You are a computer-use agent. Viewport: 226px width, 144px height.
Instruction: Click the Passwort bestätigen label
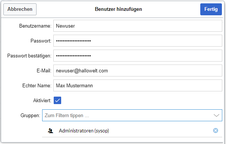(x=29, y=56)
